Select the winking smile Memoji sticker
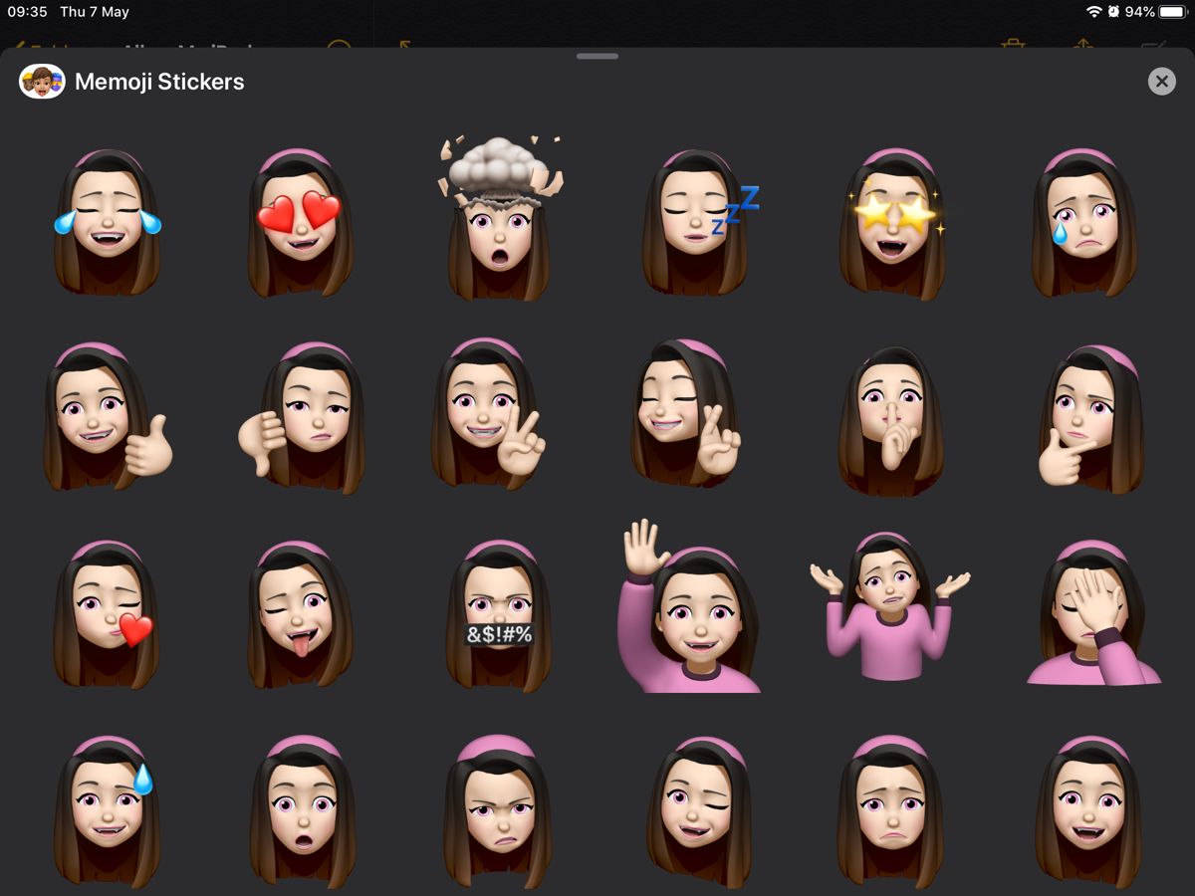The width and height of the screenshot is (1195, 896). pos(698,810)
